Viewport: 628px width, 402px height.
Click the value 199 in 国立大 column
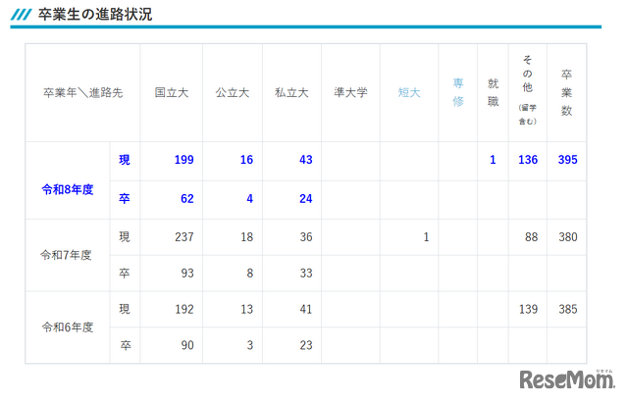pyautogui.click(x=183, y=160)
